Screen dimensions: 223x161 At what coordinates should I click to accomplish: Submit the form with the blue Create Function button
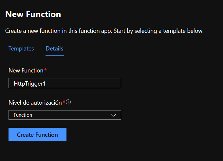tap(37, 134)
